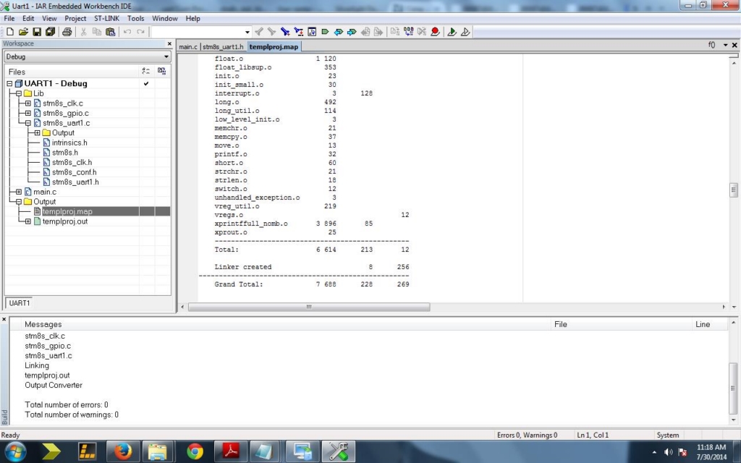Image resolution: width=741 pixels, height=463 pixels.
Task: Open the File menu
Action: click(x=9, y=18)
